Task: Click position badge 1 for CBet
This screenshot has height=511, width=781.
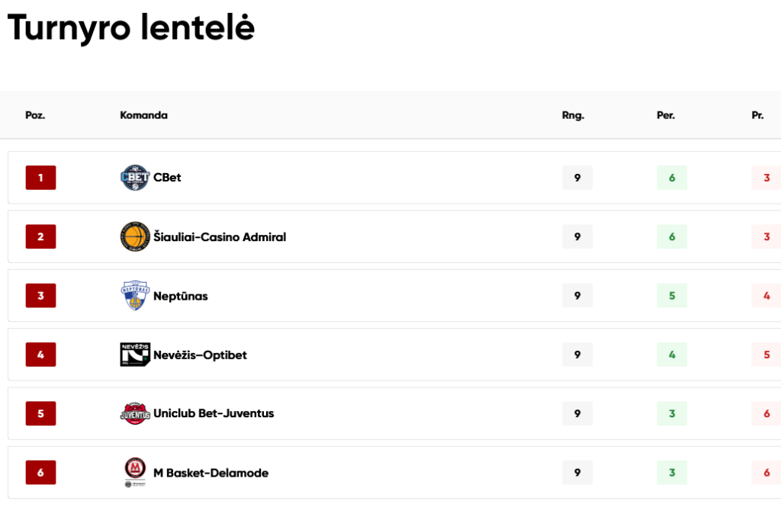Action: tap(41, 177)
